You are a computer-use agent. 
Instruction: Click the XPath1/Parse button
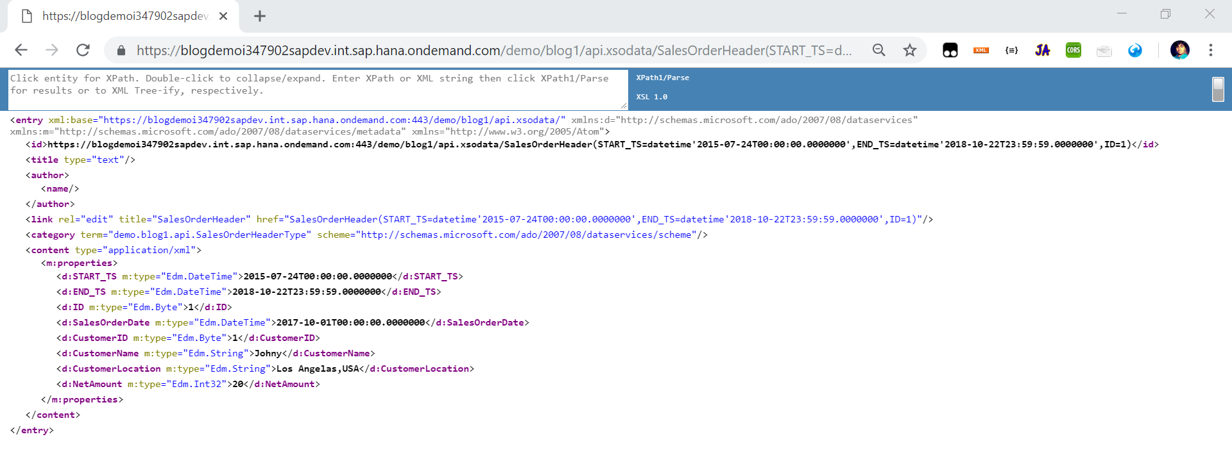pyautogui.click(x=662, y=78)
